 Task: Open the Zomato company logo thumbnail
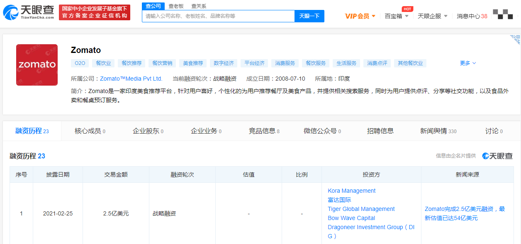click(37, 65)
